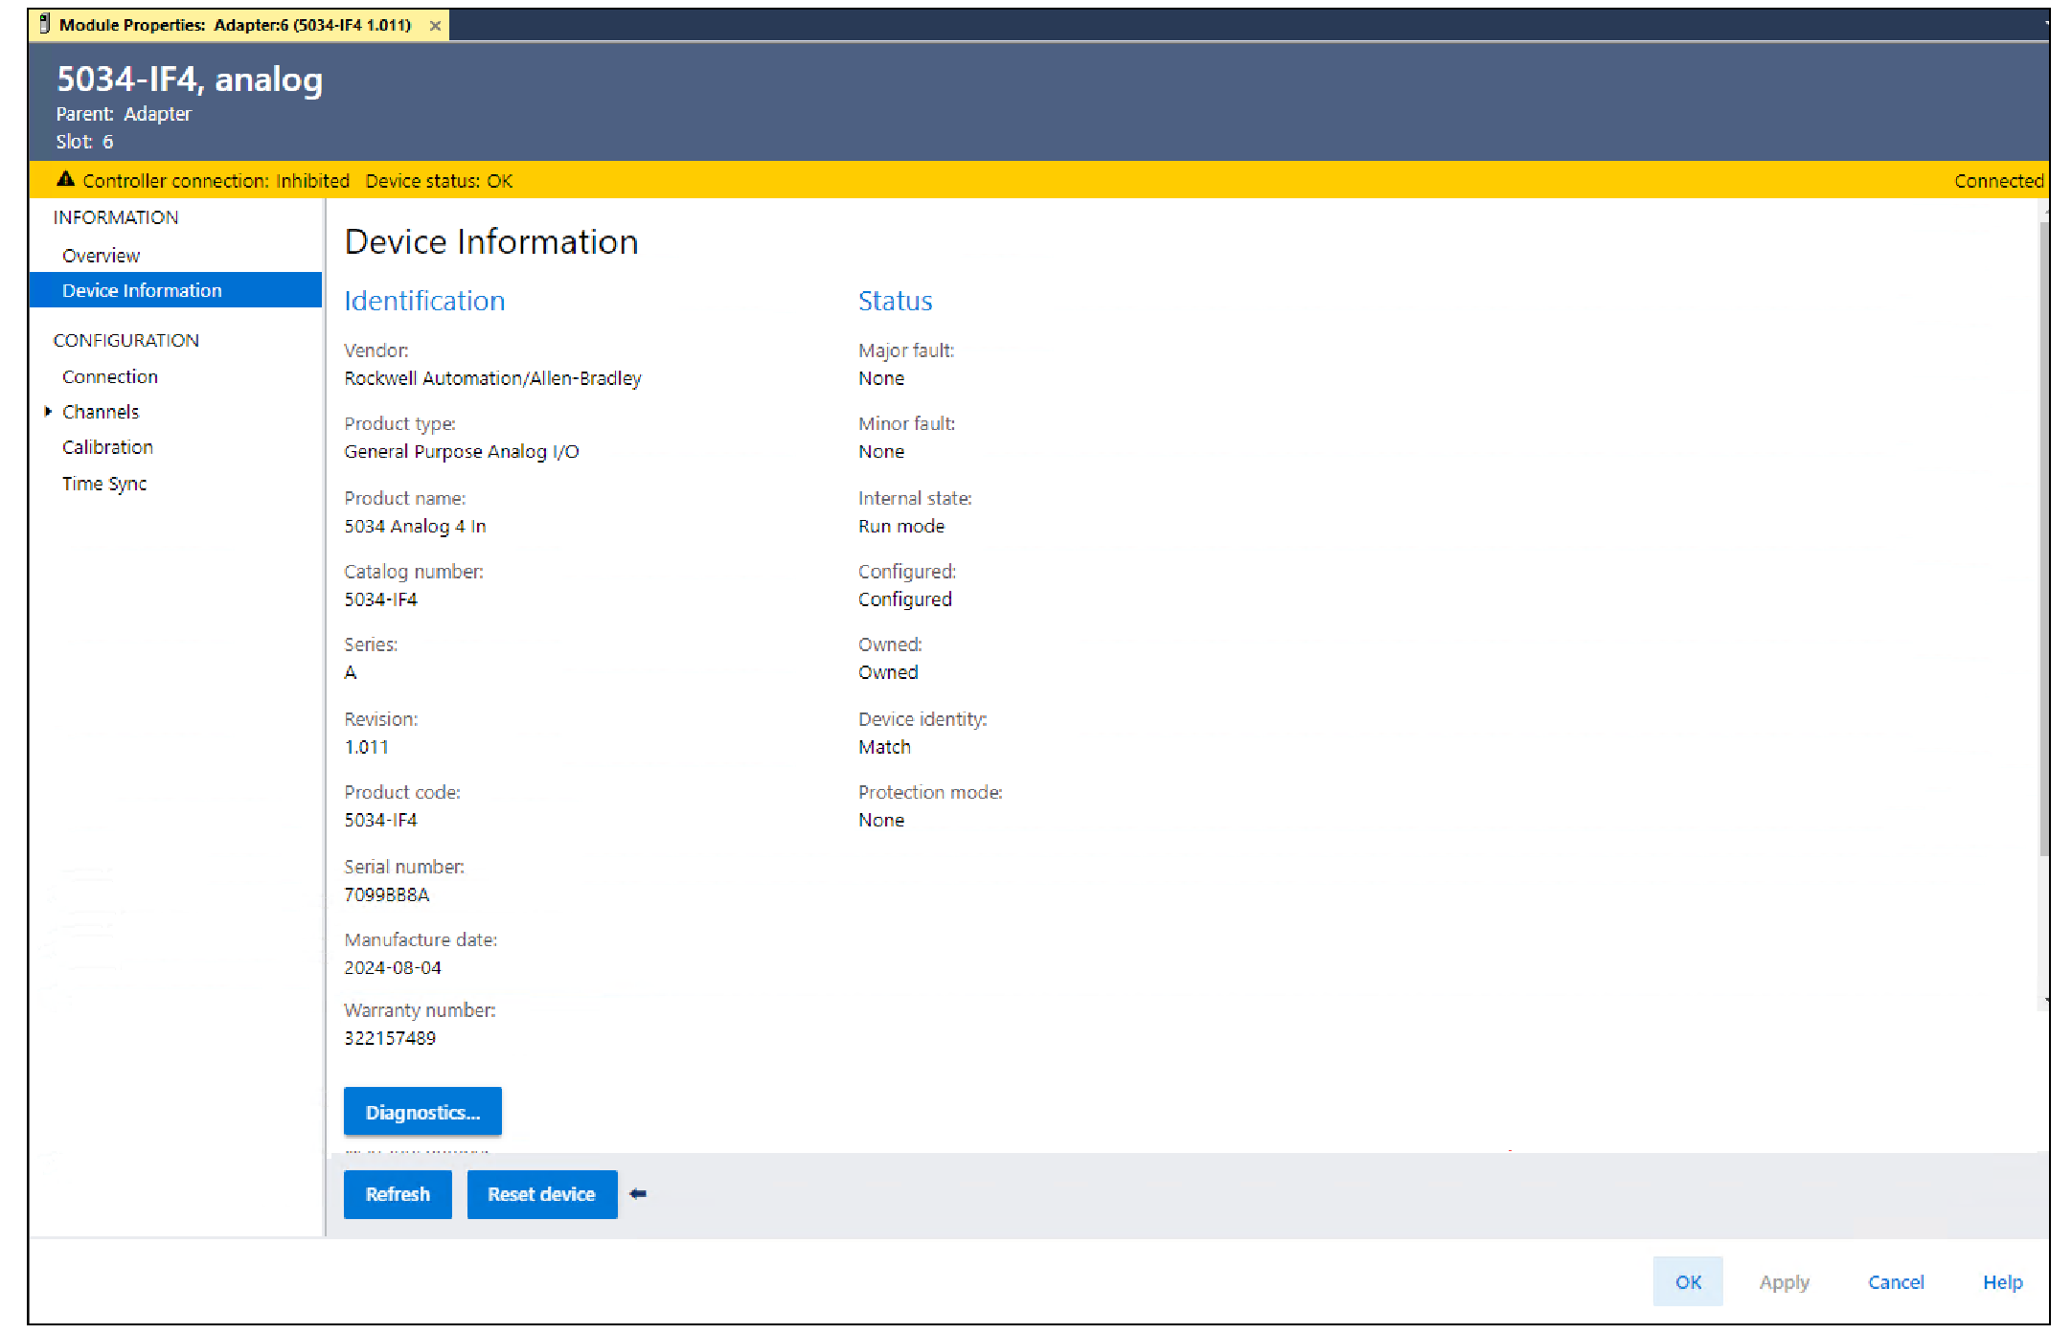Confirm with the OK button

tap(1688, 1281)
